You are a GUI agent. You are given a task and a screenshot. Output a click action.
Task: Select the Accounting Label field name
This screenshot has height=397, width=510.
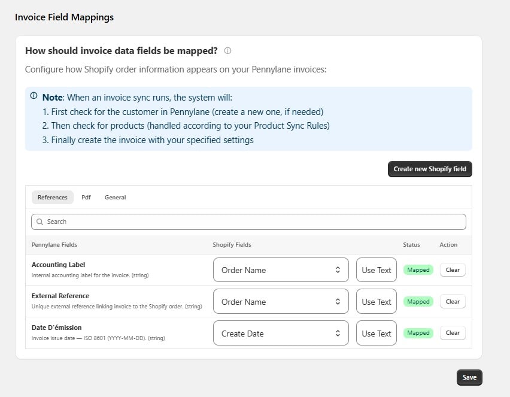click(58, 265)
